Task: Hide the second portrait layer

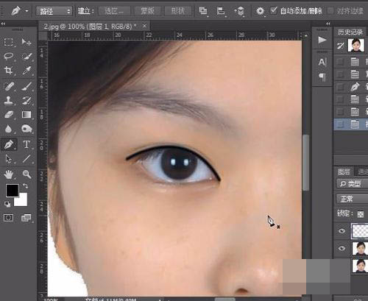Action: tap(342, 248)
